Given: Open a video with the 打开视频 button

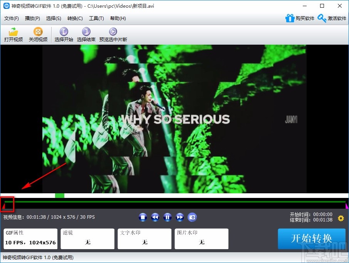Looking at the screenshot, I should 13,35.
